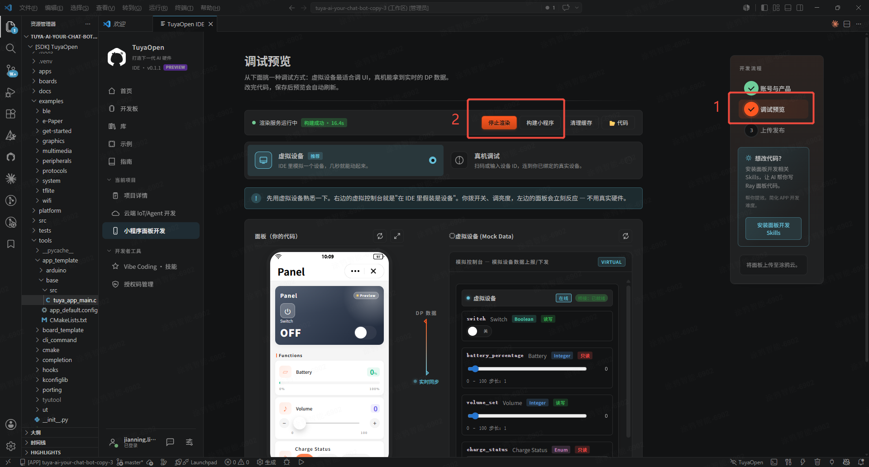Click the split editor layout icon
The image size is (869, 467).
tap(847, 24)
